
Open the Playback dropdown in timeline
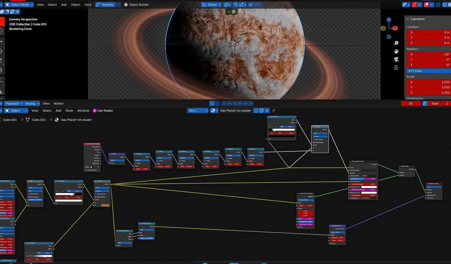(14, 103)
